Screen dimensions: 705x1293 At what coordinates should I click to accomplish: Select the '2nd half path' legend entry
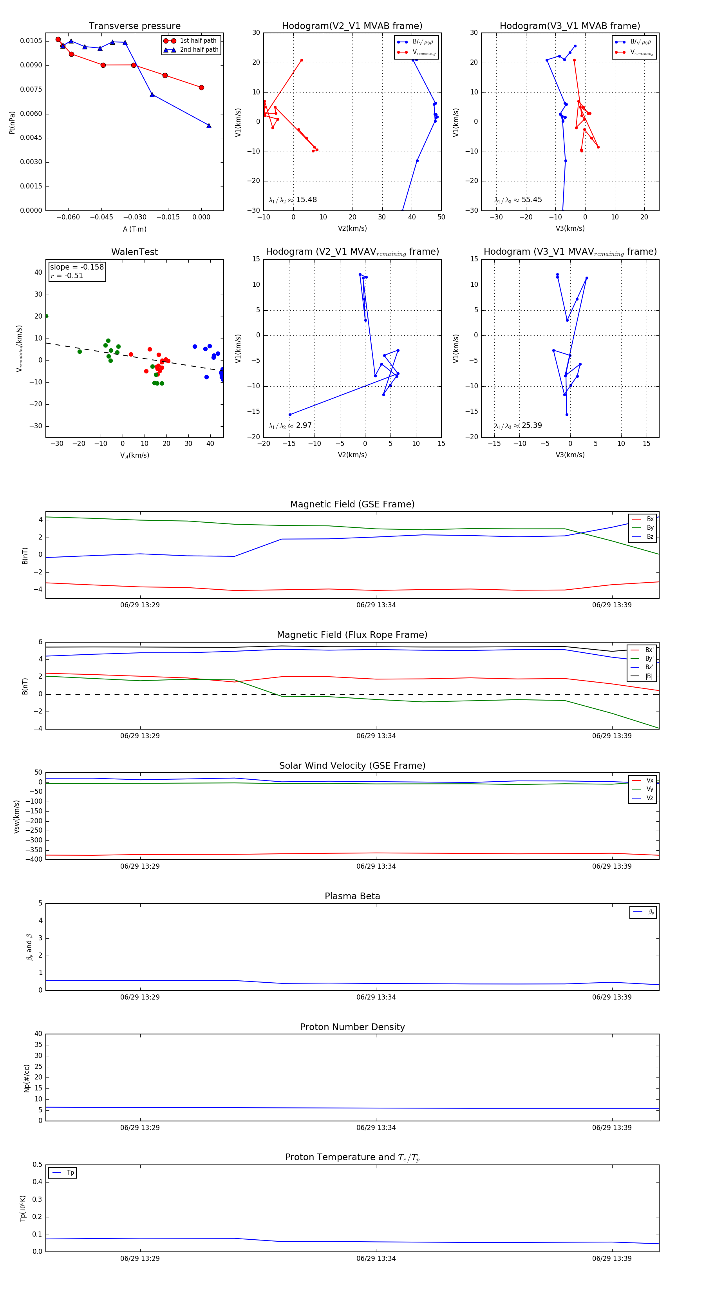192,50
